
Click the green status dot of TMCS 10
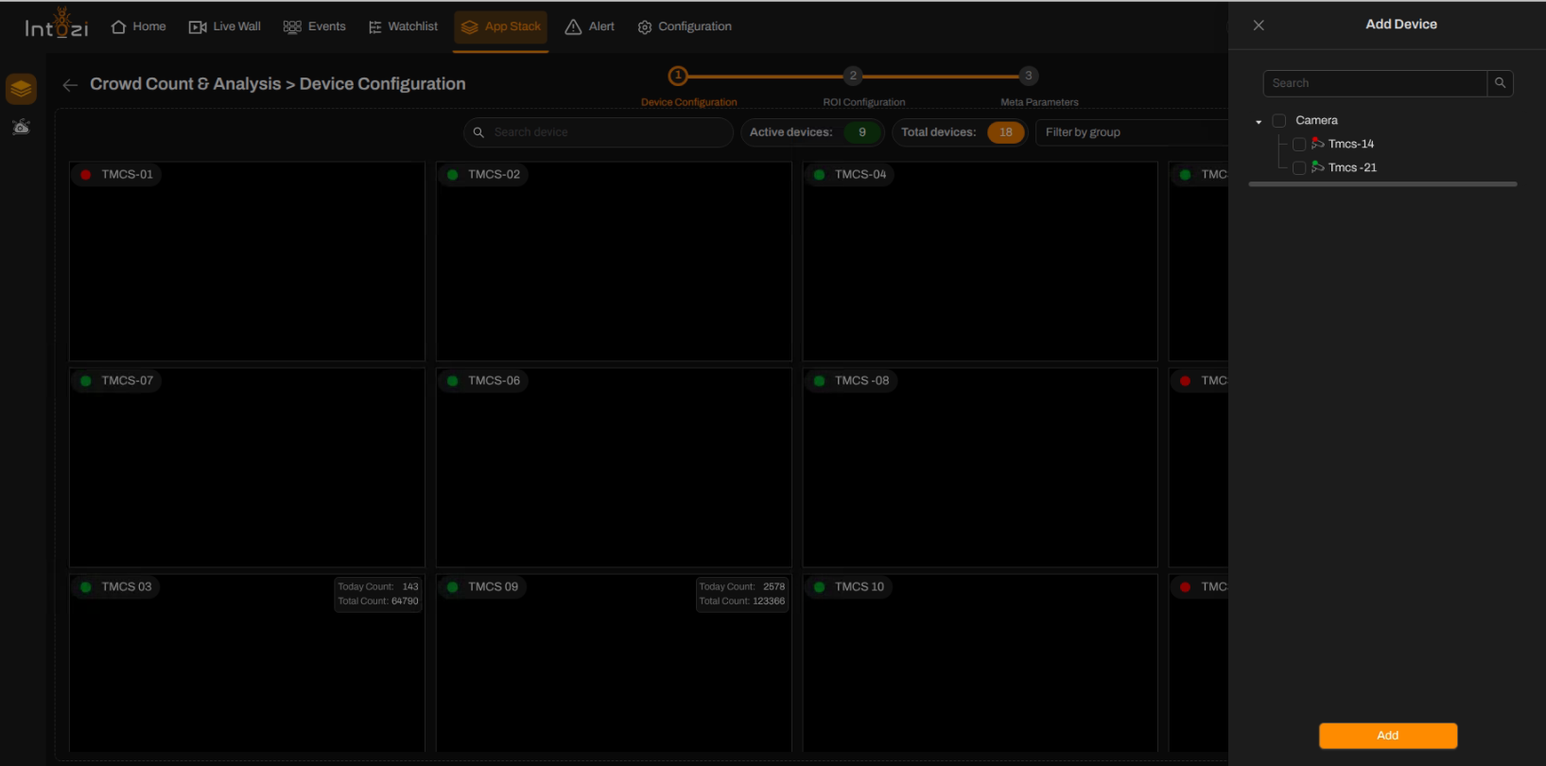coord(820,587)
